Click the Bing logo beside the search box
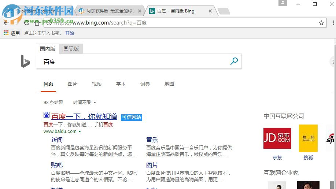The height and width of the screenshot is (189, 336). (25, 61)
